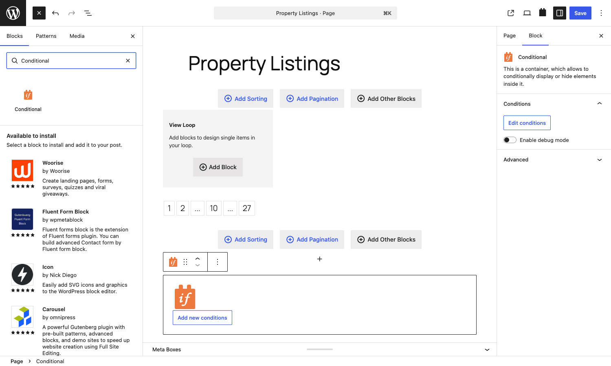The height and width of the screenshot is (366, 611).
Task: Open the Options three-dot menu
Action: pos(601,13)
